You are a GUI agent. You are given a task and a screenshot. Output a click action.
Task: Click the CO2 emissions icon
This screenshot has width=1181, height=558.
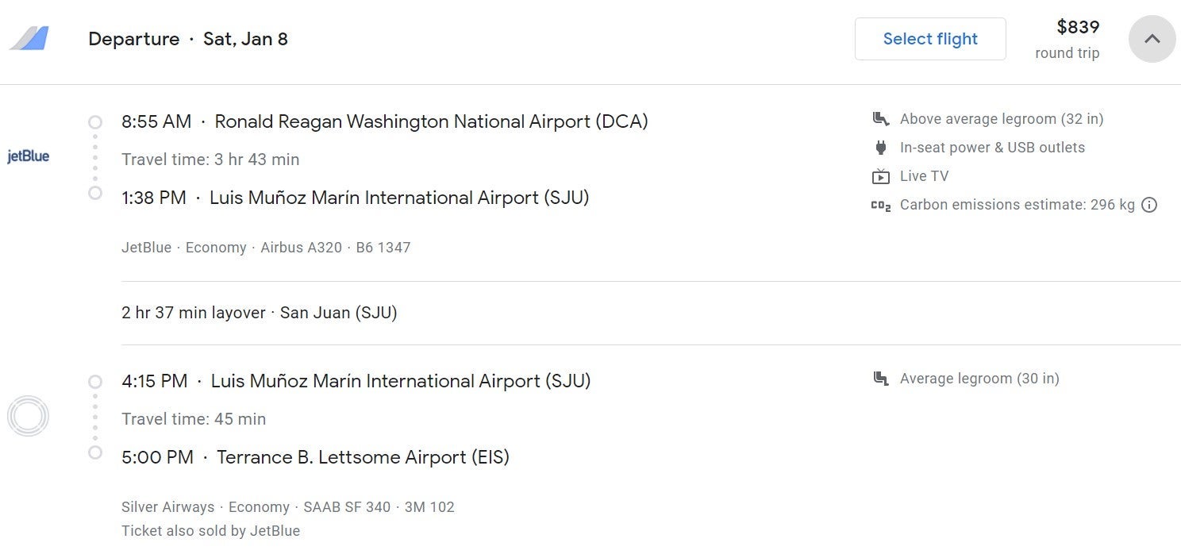click(880, 205)
